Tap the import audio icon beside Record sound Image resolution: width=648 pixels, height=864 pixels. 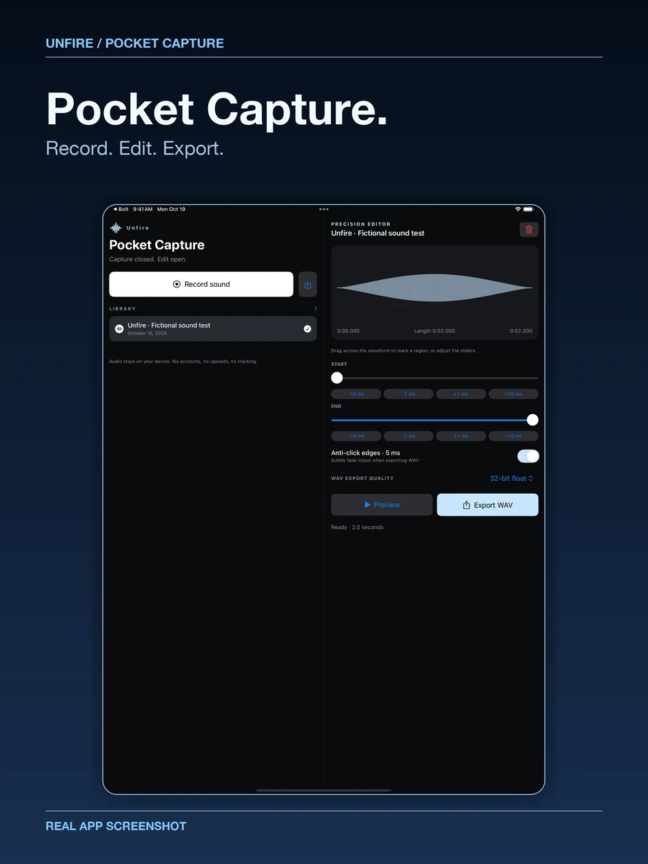(307, 284)
